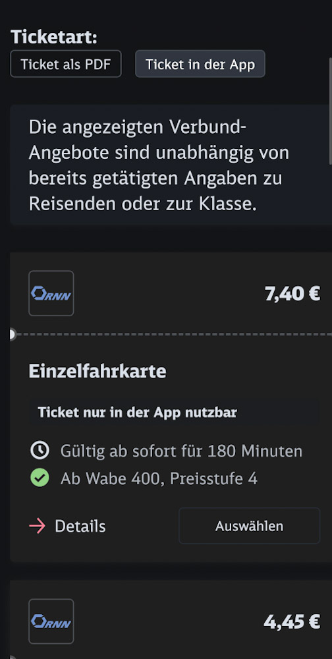
Task: Click the green checkmark icon beside Wabe 400
Action: (40, 478)
